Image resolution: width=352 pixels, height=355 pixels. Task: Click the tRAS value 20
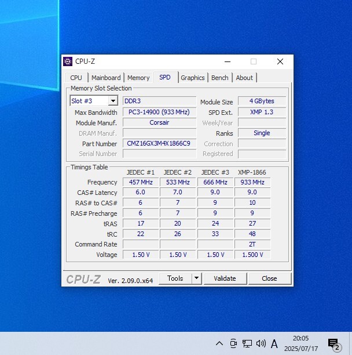click(x=178, y=223)
